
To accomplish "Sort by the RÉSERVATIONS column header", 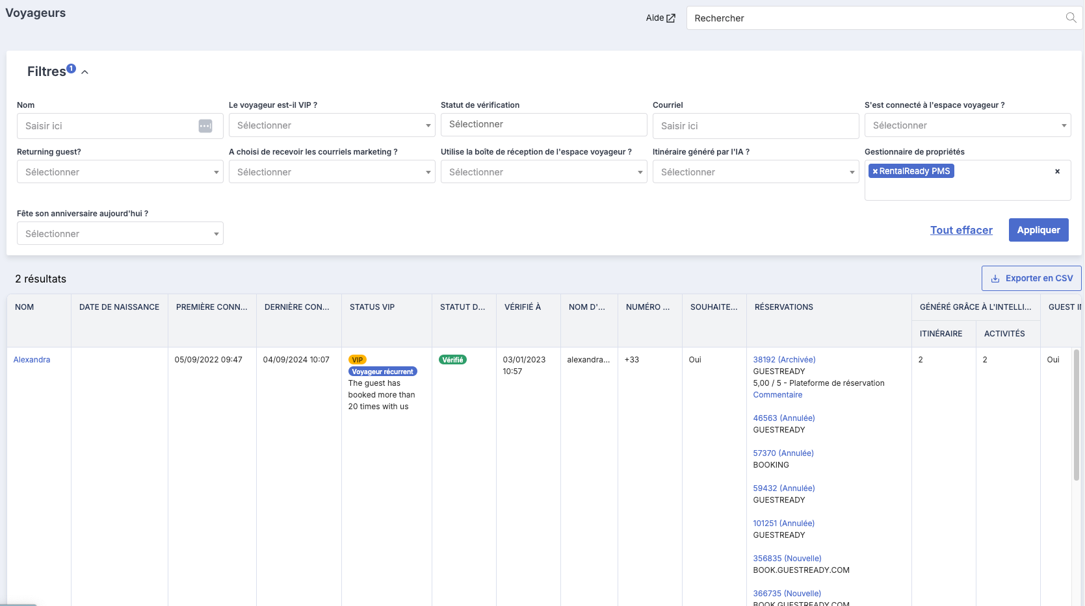I will click(784, 307).
